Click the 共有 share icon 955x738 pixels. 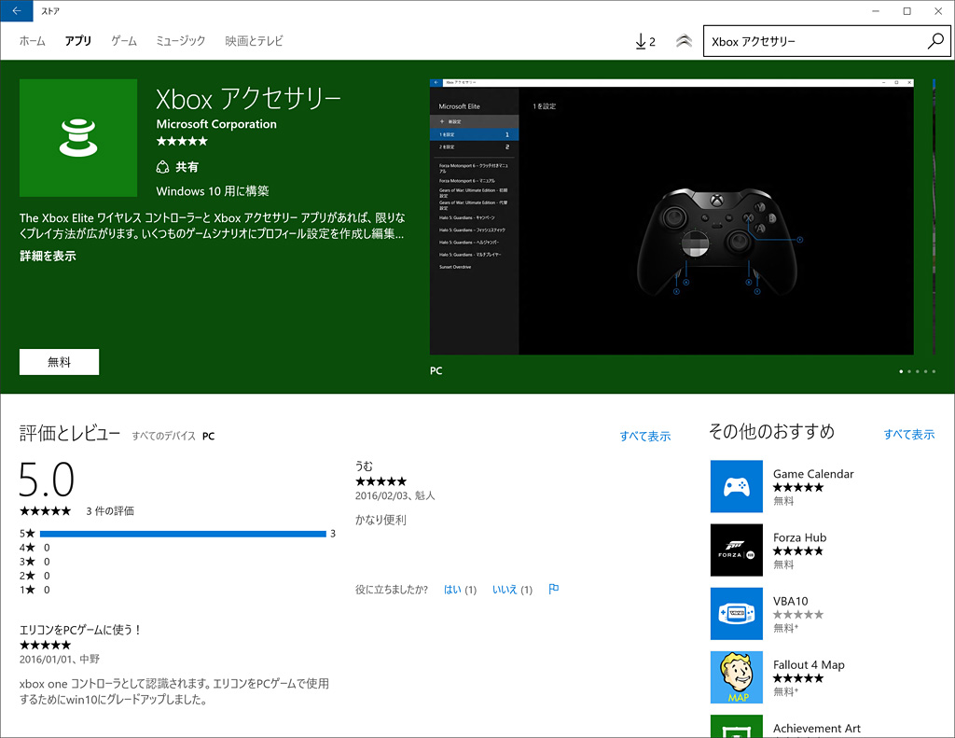162,167
